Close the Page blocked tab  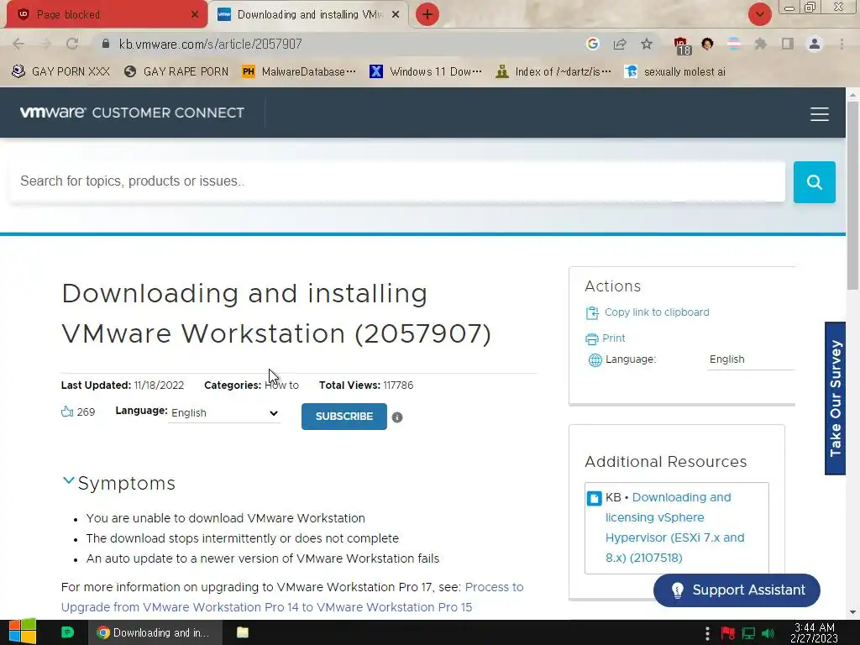coord(195,15)
